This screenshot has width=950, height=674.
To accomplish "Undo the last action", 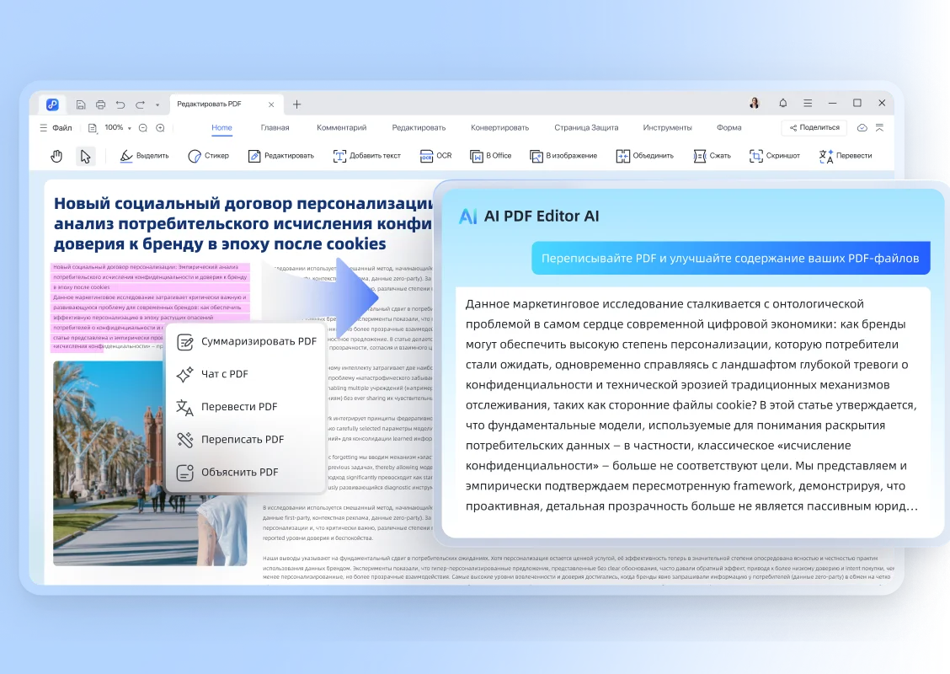I will (120, 103).
